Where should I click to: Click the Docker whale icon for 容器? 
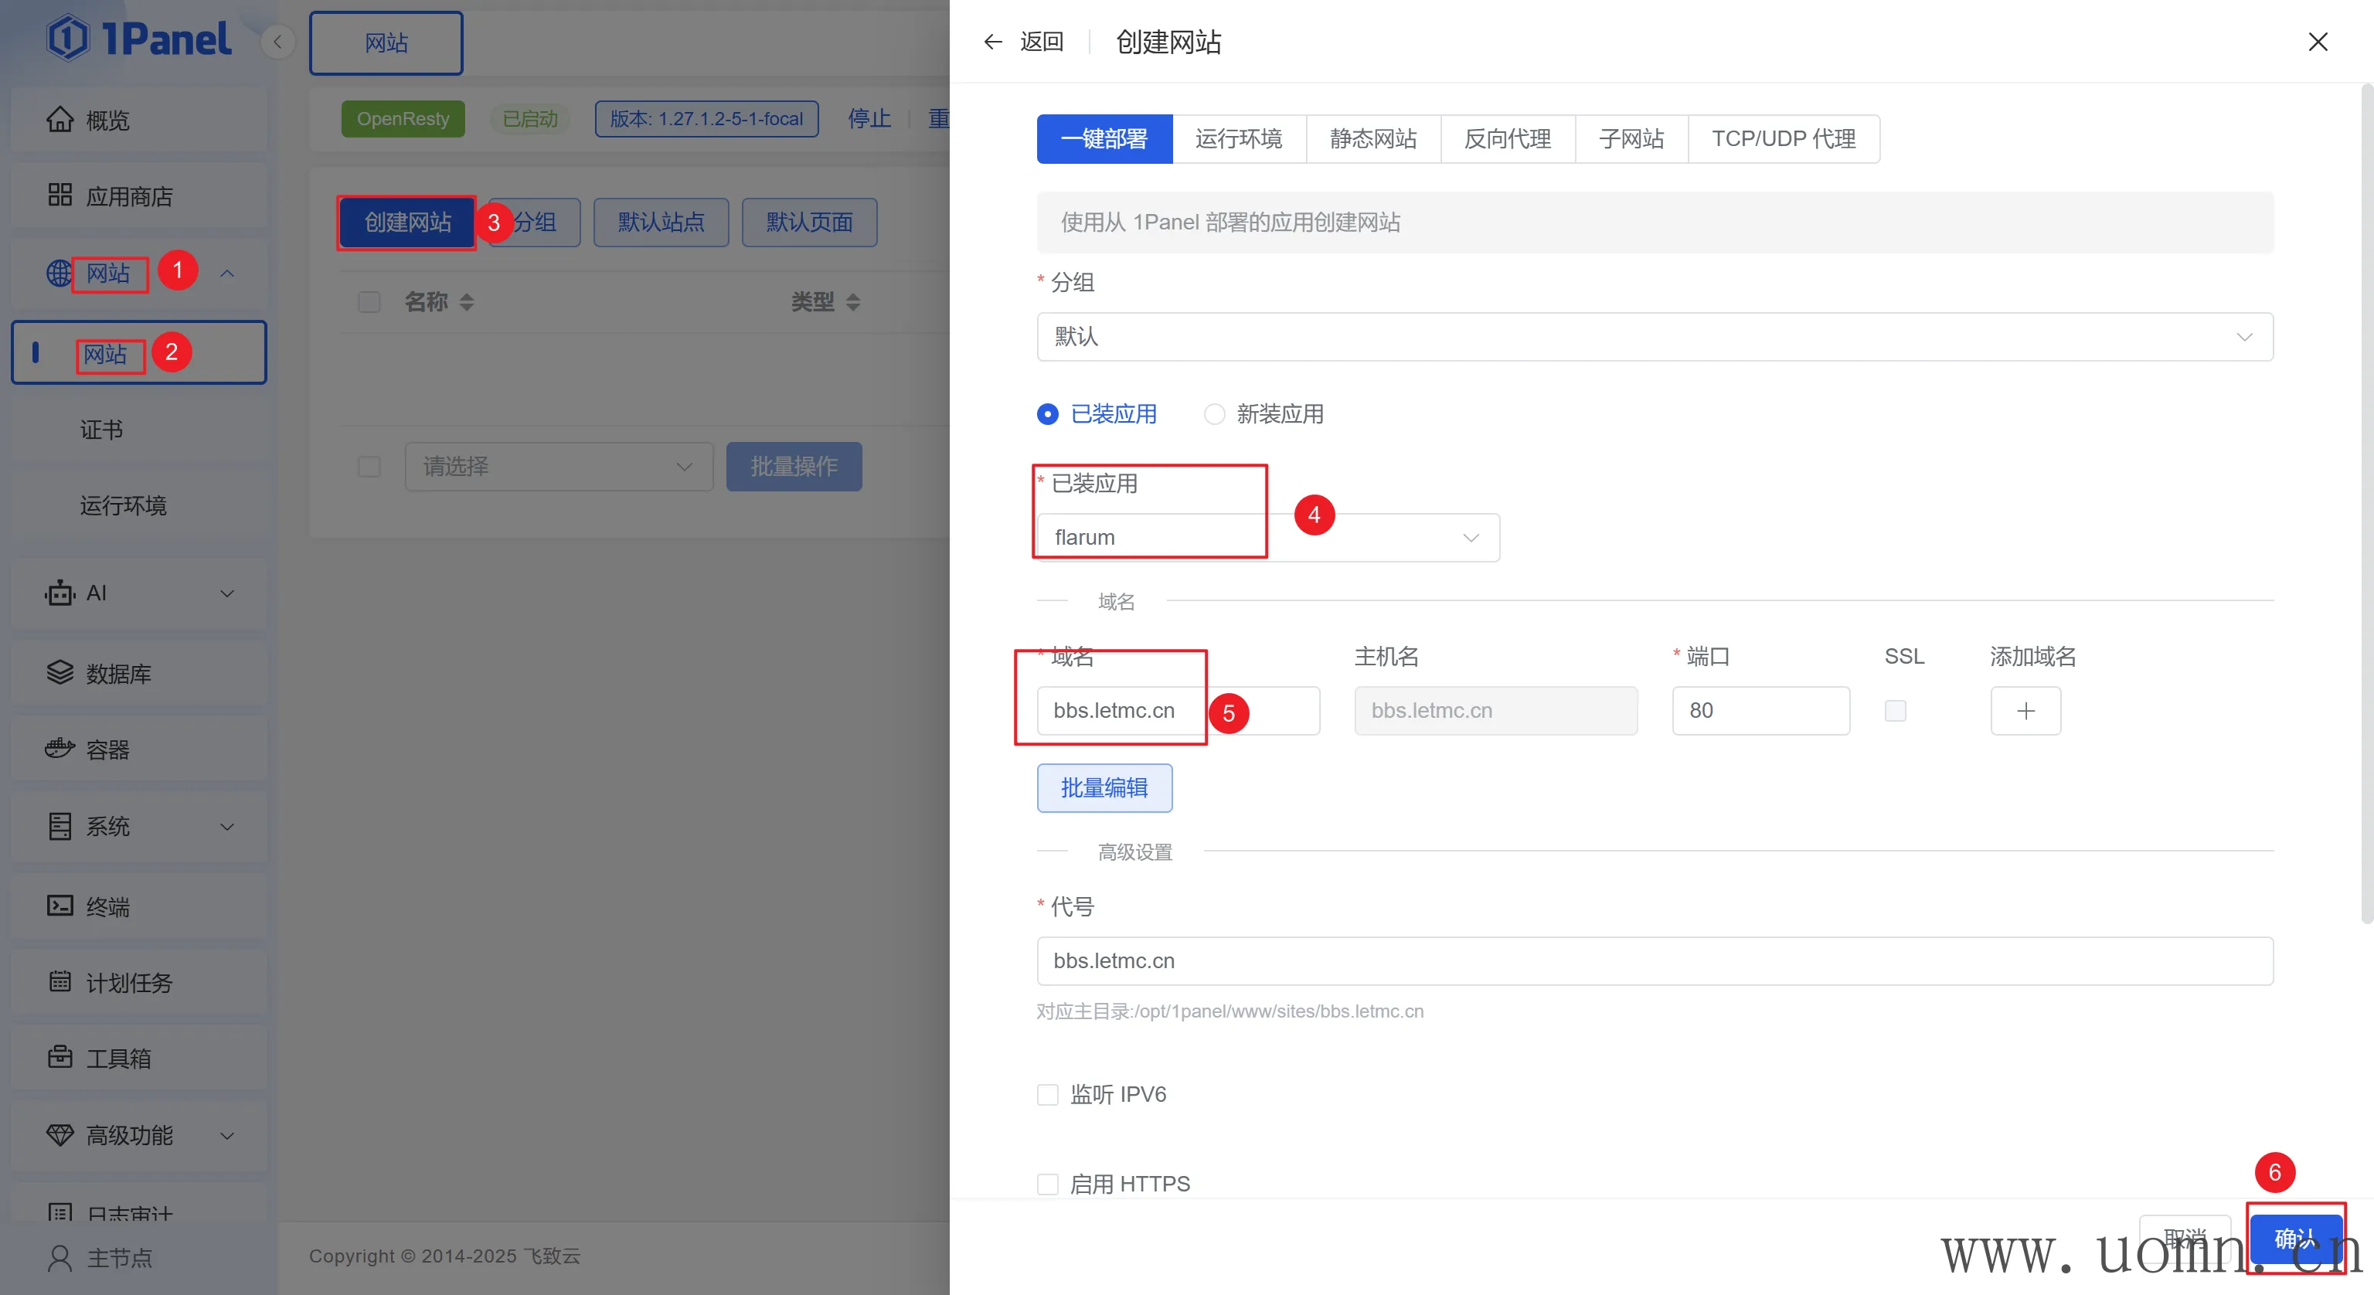60,749
